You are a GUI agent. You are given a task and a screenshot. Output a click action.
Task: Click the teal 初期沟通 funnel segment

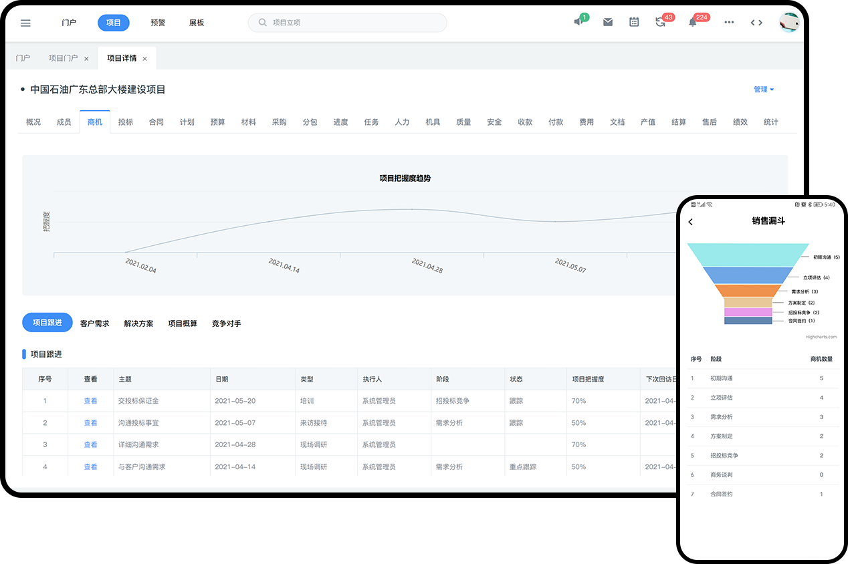click(x=748, y=254)
